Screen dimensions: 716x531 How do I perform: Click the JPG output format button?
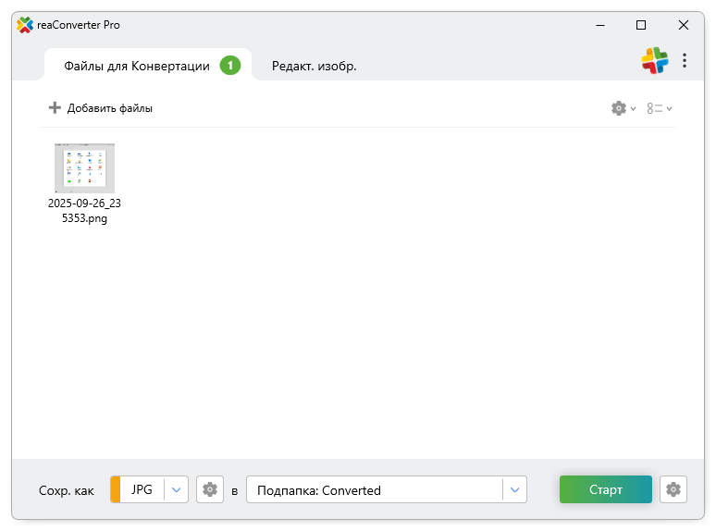pyautogui.click(x=139, y=489)
